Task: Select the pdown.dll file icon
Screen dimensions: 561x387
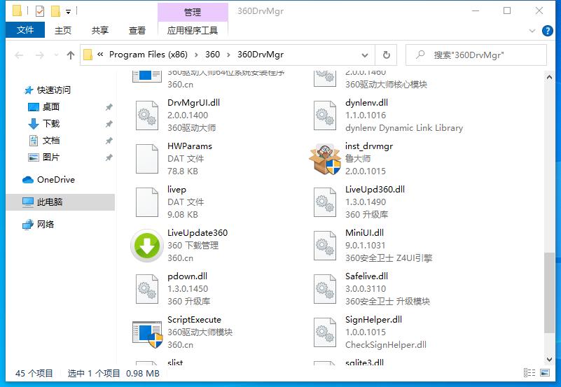Action: click(146, 289)
